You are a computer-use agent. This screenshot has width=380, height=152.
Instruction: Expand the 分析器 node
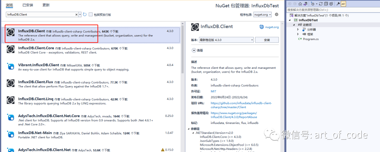pyautogui.click(x=298, y=29)
